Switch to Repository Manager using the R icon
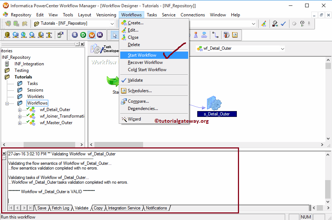The width and height of the screenshot is (332, 220). (75, 35)
